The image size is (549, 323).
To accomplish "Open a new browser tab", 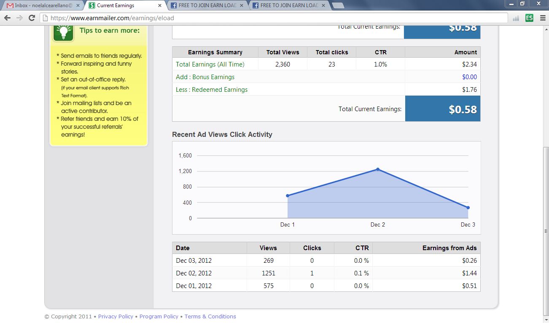I will point(338,5).
